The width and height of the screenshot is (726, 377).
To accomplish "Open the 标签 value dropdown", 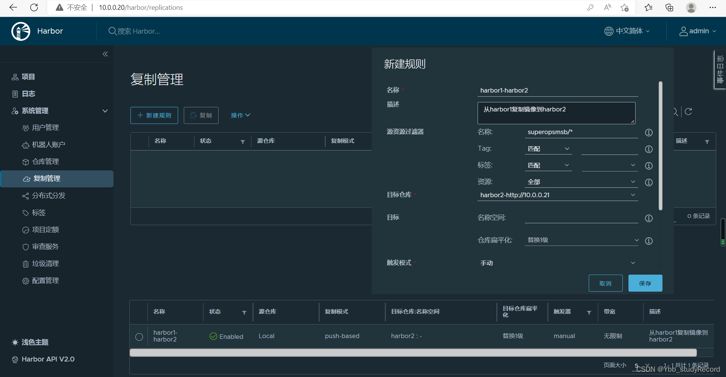I will (610, 165).
